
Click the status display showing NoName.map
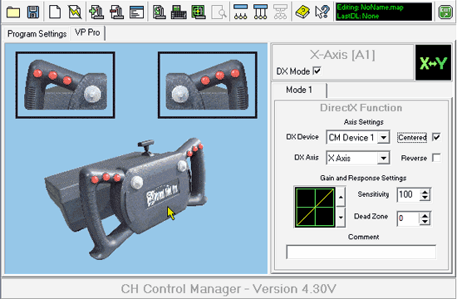tap(384, 12)
